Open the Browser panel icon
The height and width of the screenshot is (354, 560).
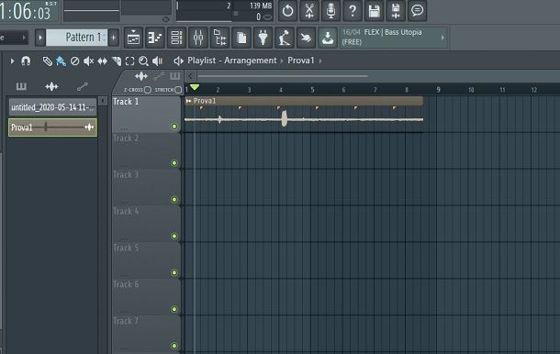219,38
